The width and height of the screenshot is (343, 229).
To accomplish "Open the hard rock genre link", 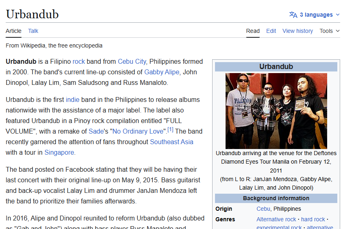I will click(313, 219).
